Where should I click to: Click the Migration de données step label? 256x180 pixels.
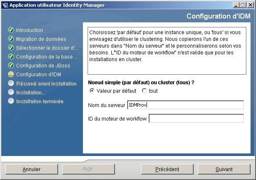point(41,39)
